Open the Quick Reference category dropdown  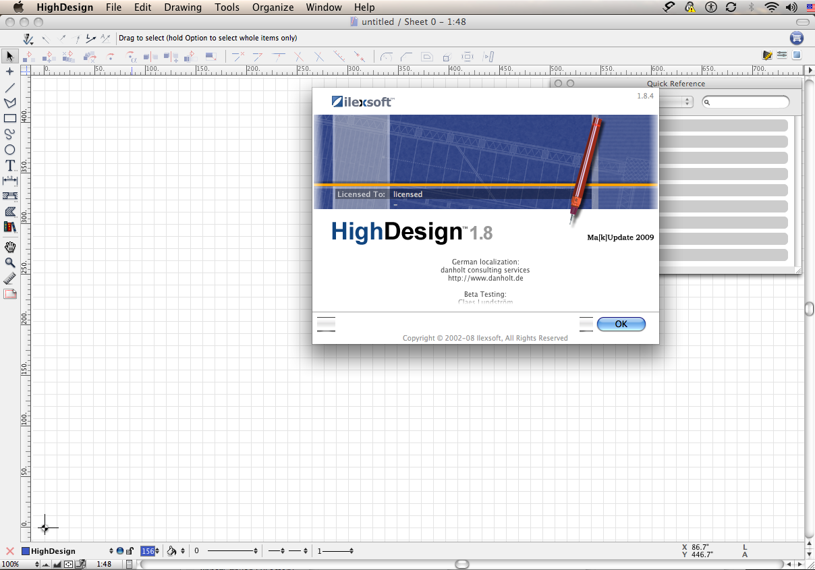(x=677, y=102)
